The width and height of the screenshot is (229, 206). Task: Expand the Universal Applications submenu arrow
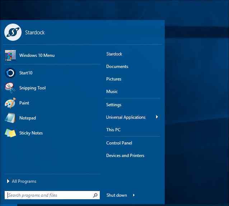coord(157,117)
